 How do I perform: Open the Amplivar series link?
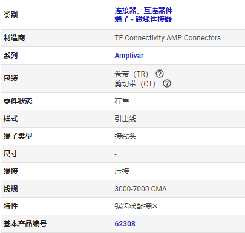[x=129, y=56]
